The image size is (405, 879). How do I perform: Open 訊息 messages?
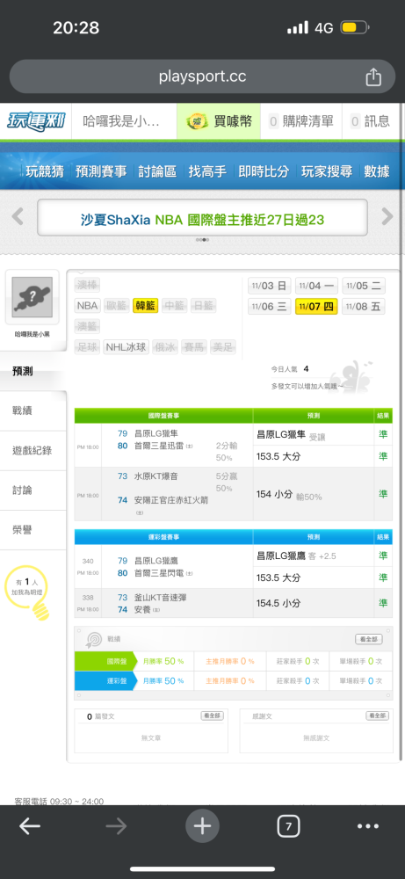pyautogui.click(x=370, y=121)
